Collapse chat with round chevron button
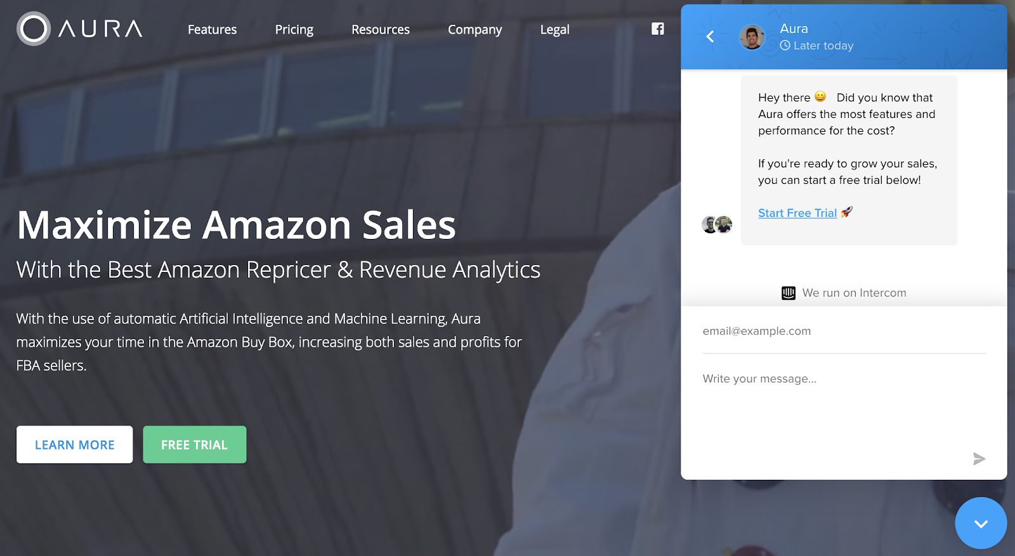 click(x=981, y=523)
